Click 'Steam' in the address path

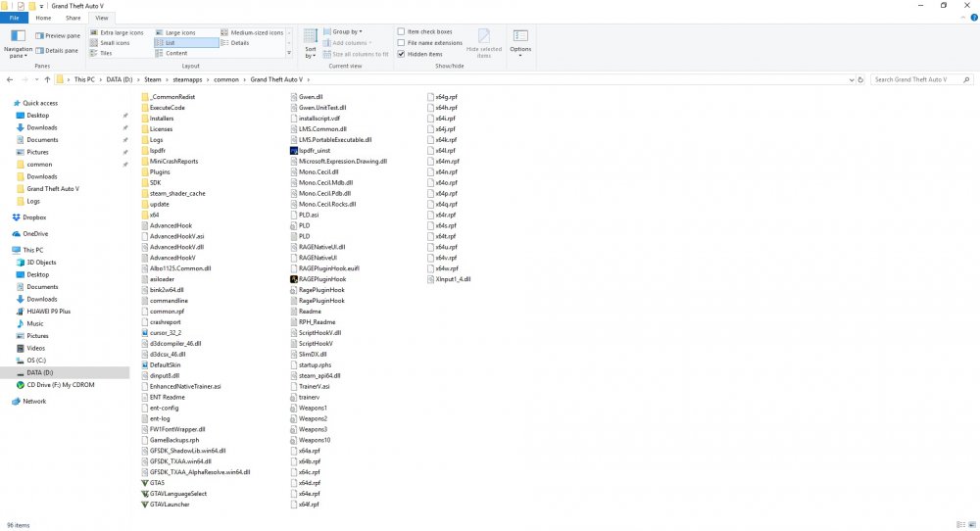click(153, 80)
